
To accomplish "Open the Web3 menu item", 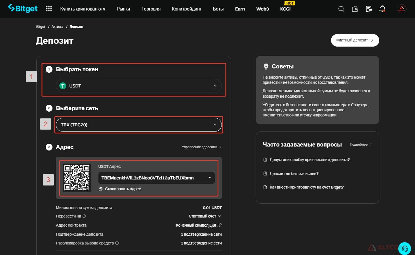I will pos(263,9).
